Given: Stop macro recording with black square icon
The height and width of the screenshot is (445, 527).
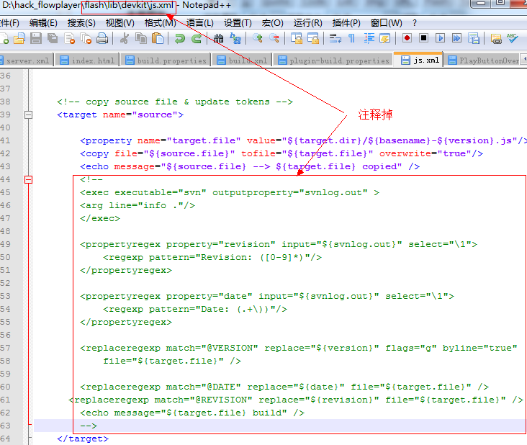Looking at the screenshot, I should (423, 38).
